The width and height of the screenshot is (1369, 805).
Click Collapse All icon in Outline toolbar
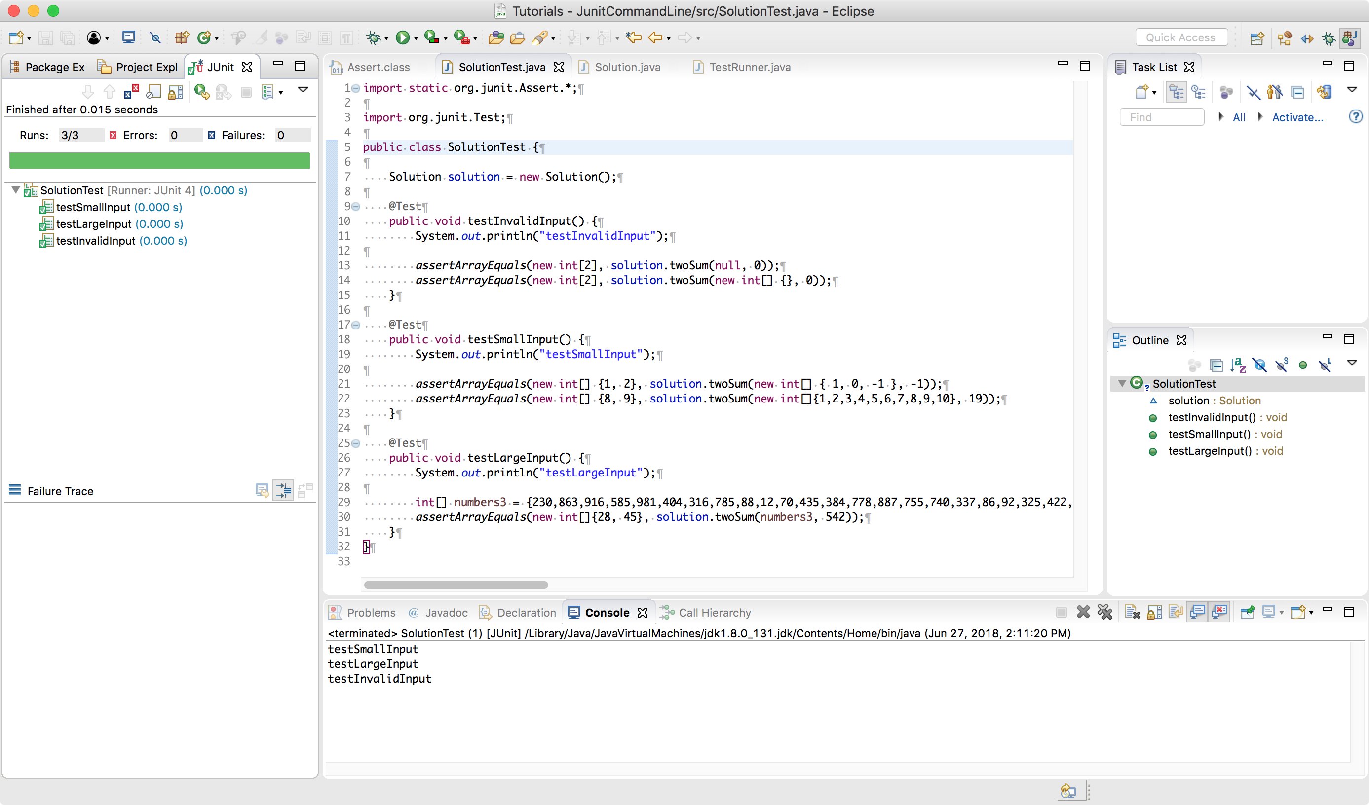[x=1217, y=366]
